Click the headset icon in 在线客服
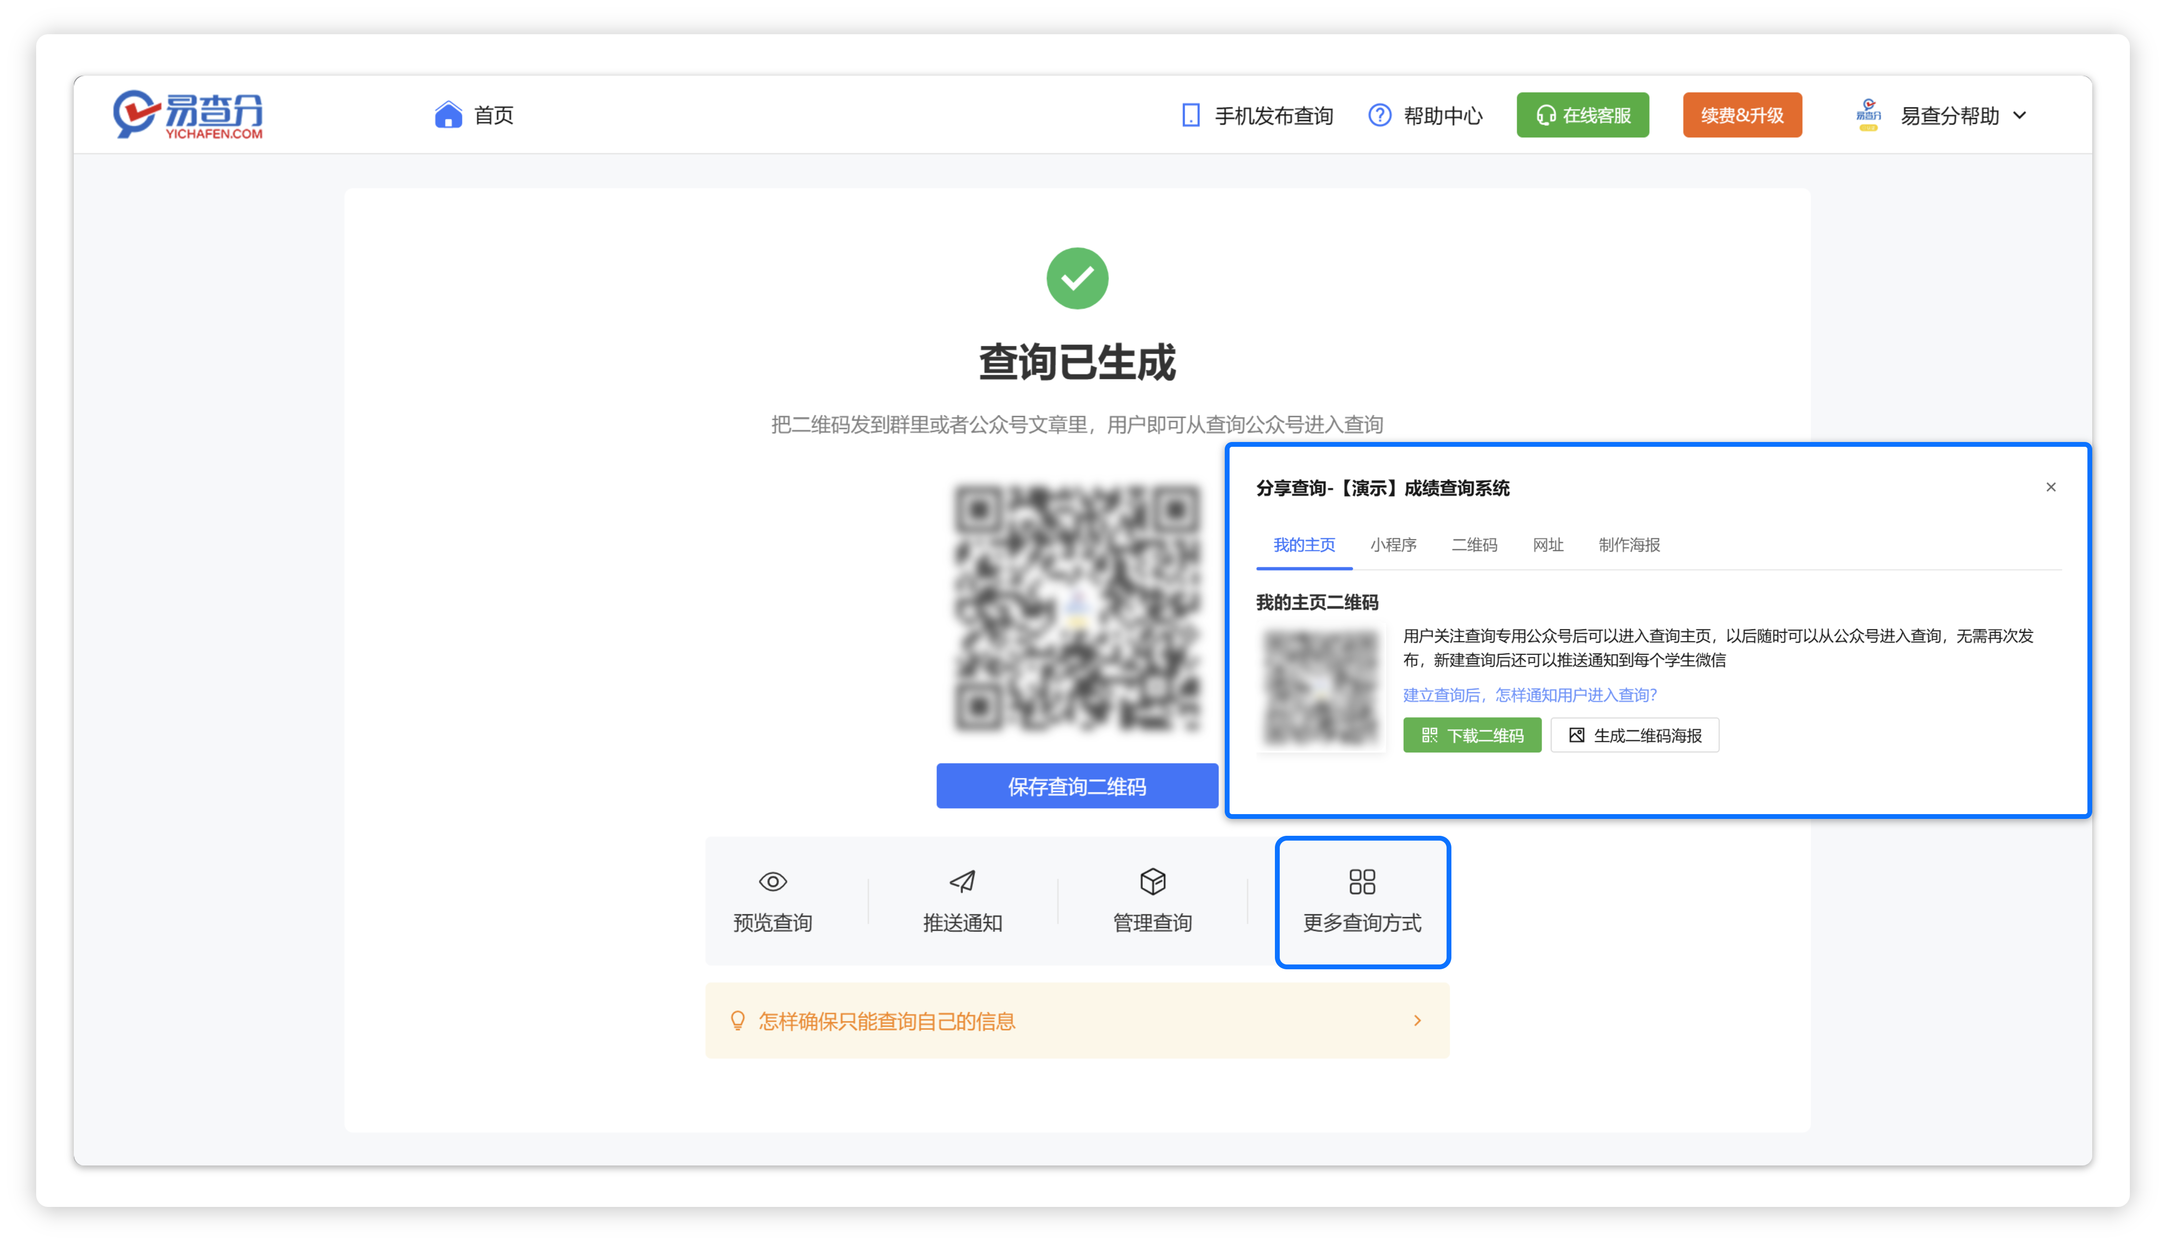 click(1545, 115)
